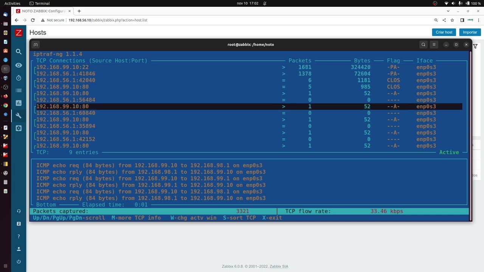Open User settings icon in Zabbix sidebar

(x=19, y=249)
